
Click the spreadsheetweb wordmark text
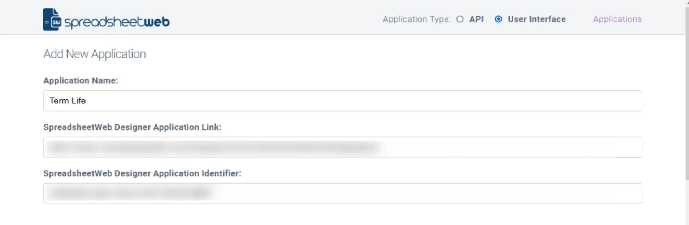(117, 22)
